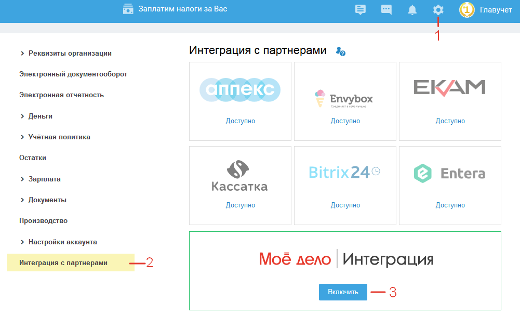Screen dimensions: 520x315
Task: Click the Entera partner logo
Action: tap(449, 173)
